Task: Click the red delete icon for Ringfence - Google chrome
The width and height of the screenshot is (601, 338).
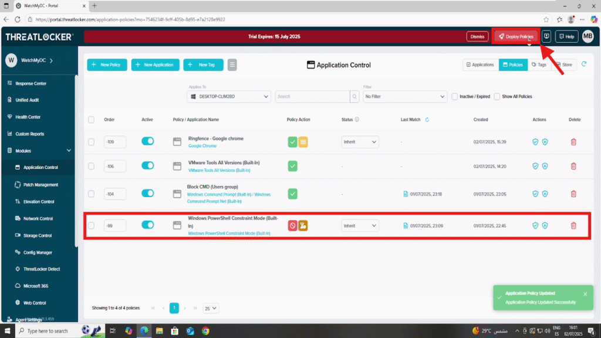Action: (x=573, y=142)
